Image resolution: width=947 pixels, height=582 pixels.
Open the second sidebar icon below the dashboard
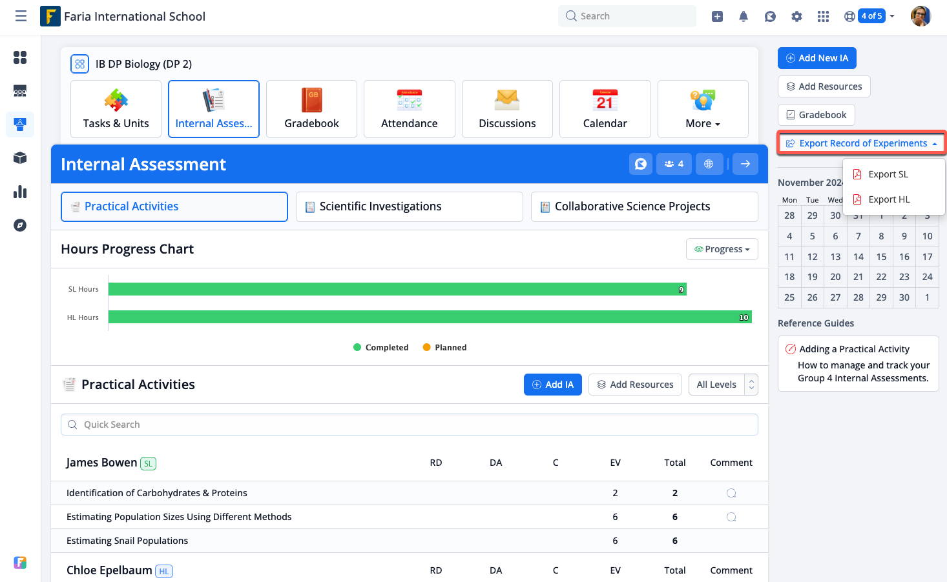(x=20, y=91)
